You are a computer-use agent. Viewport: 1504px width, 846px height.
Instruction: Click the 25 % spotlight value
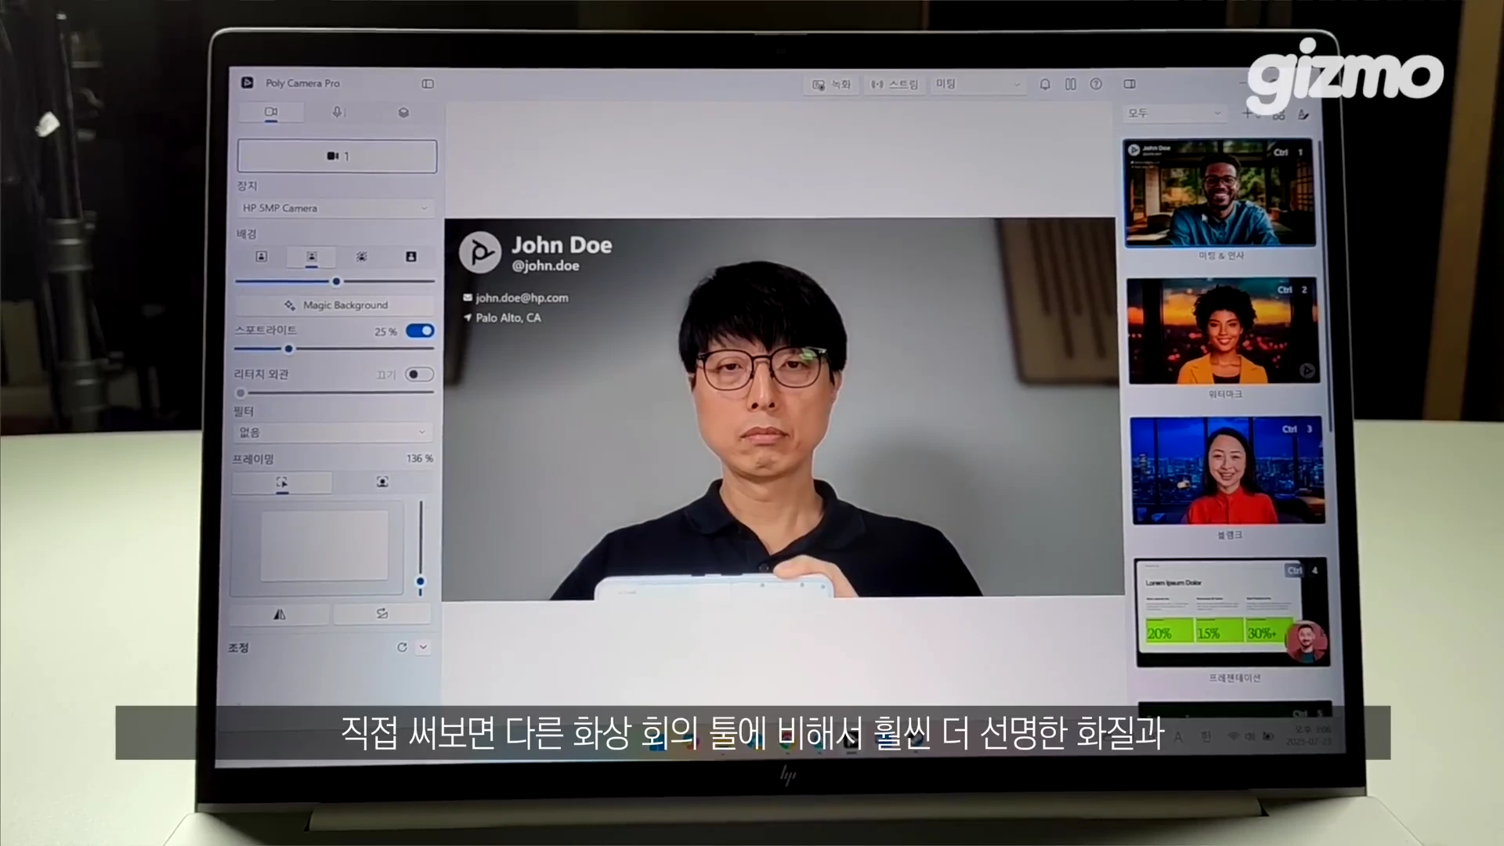(x=385, y=331)
